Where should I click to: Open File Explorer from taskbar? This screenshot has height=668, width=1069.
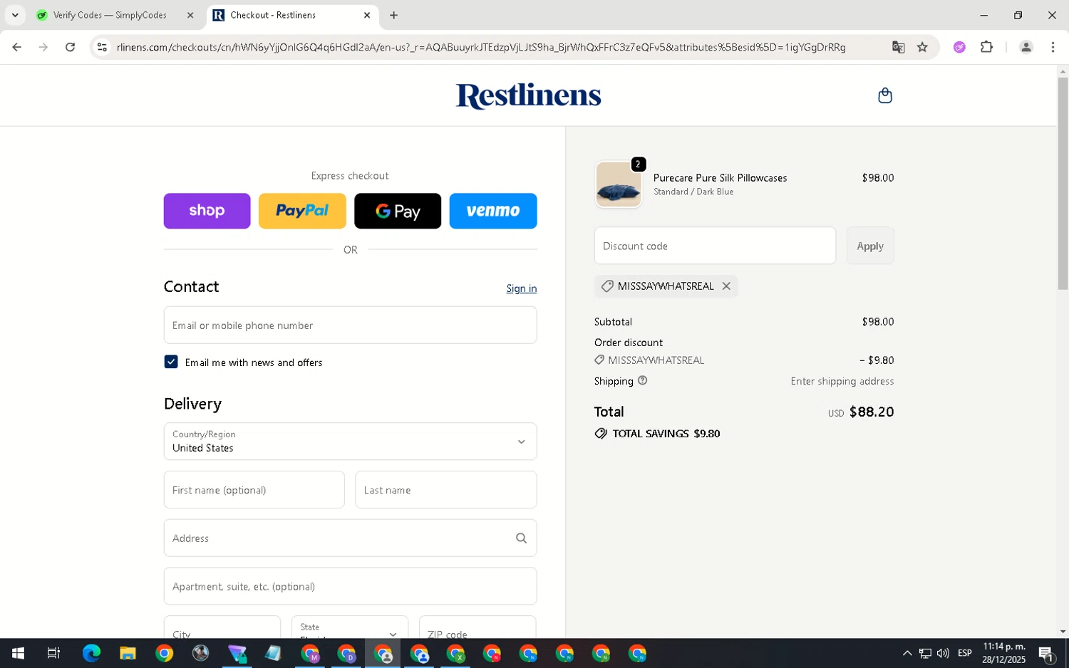pos(128,653)
